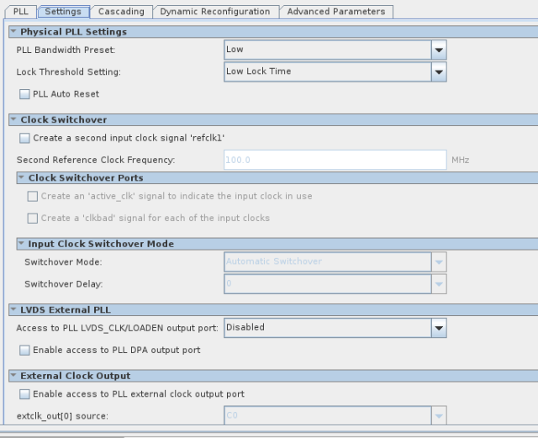Enable PLL Auto Reset checkbox

(24, 94)
